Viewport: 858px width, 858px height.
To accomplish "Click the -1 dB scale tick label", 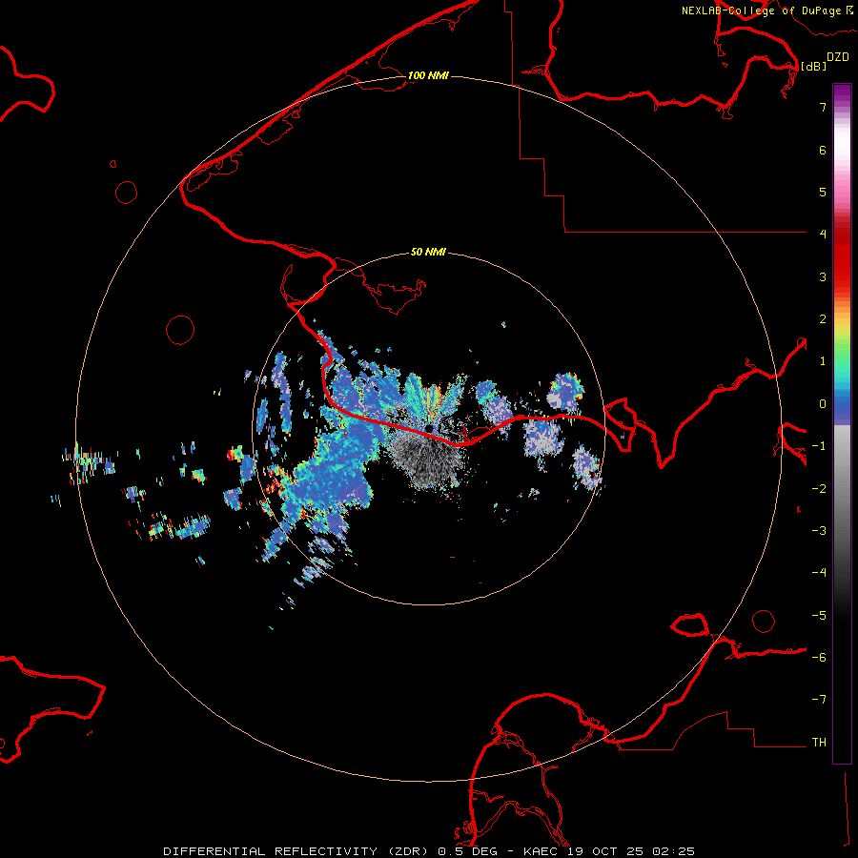I will click(x=819, y=446).
